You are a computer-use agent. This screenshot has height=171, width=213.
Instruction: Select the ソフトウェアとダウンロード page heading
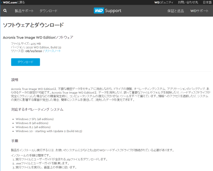(x=33, y=25)
